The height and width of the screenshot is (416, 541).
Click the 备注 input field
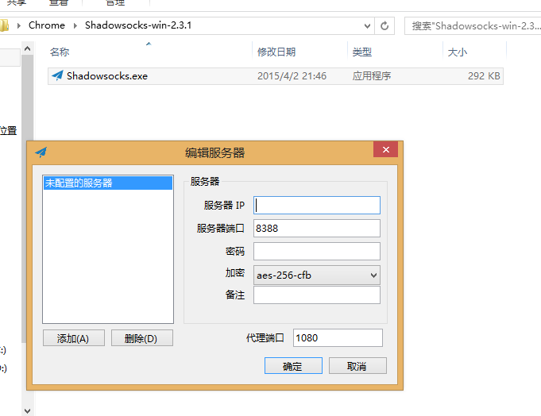coord(317,295)
